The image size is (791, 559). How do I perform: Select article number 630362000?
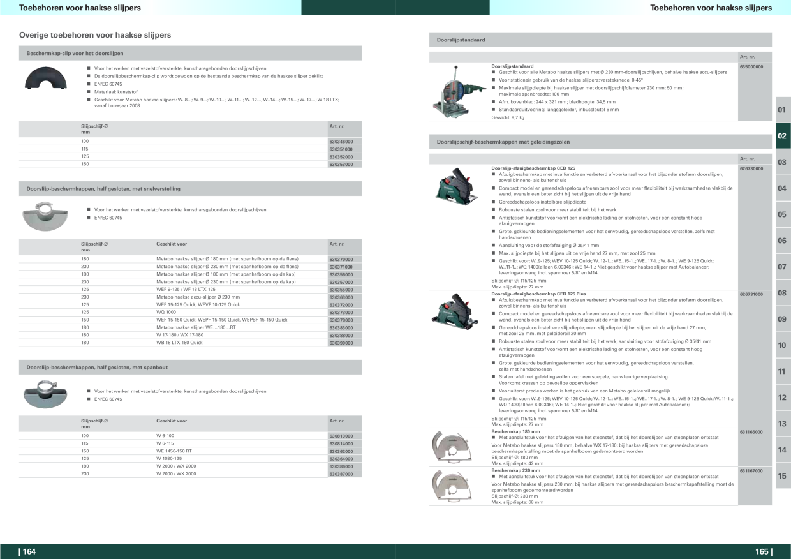point(341,451)
